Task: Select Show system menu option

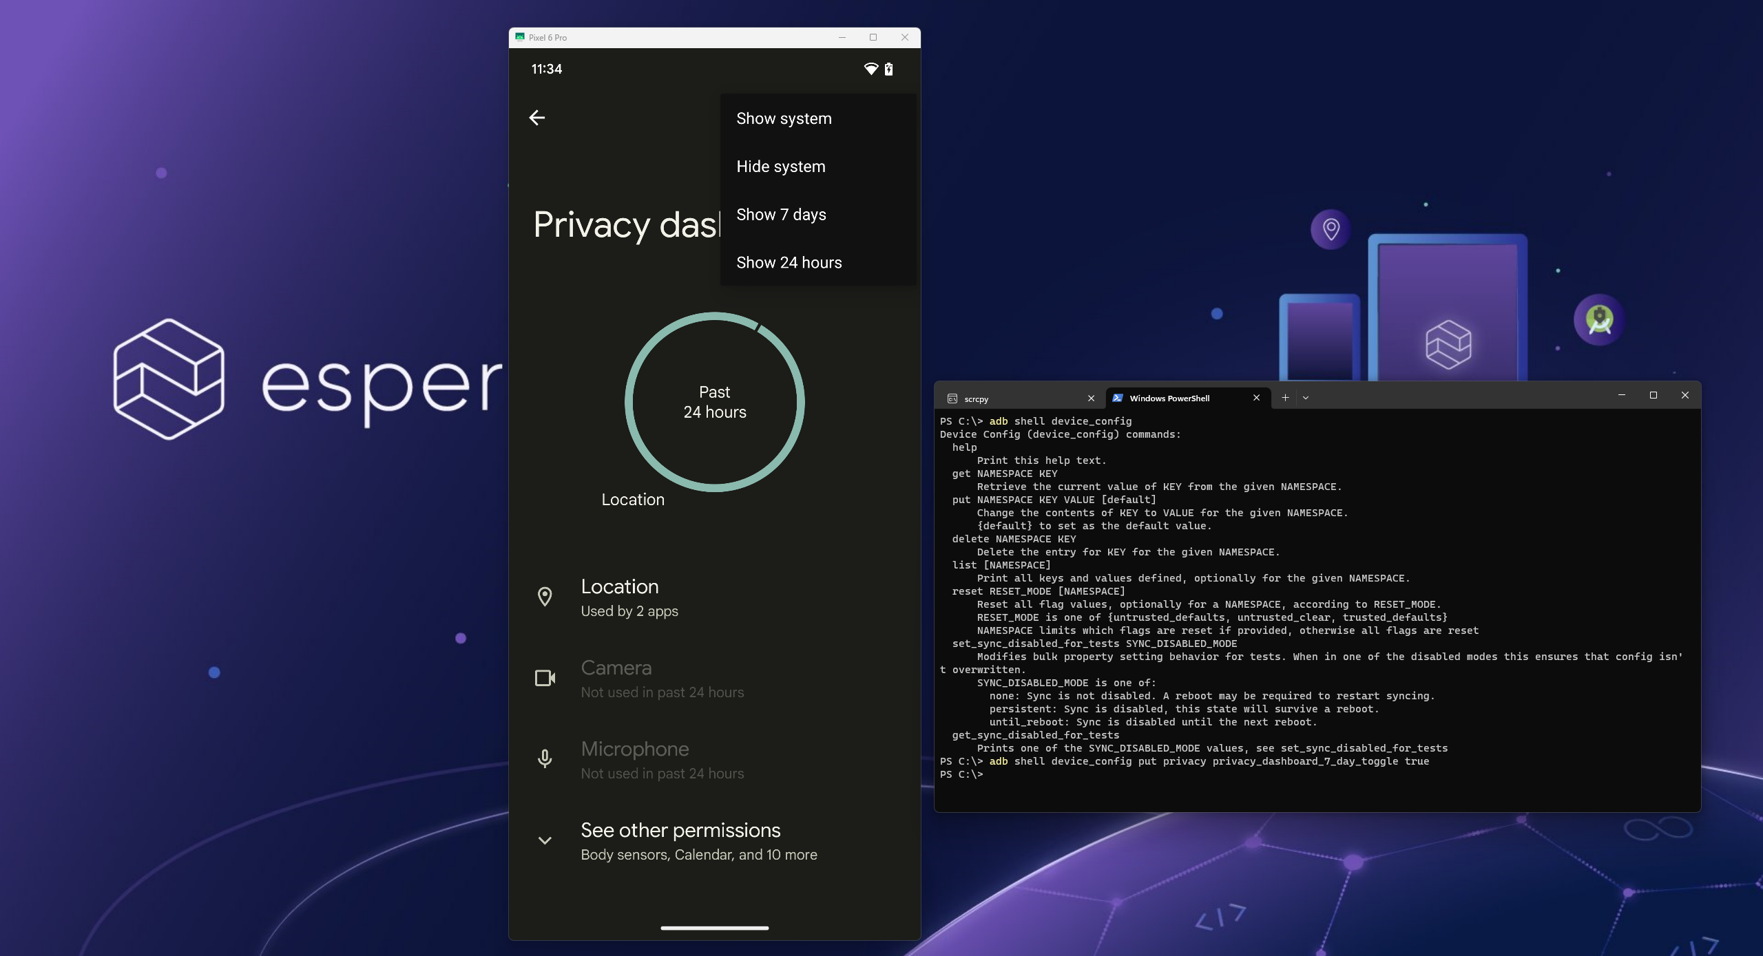Action: click(x=784, y=118)
